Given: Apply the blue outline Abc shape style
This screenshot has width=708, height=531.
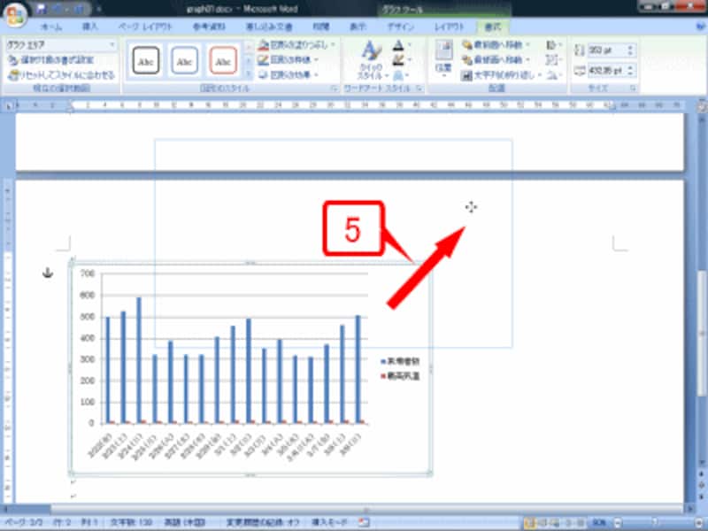Looking at the screenshot, I should (x=185, y=60).
